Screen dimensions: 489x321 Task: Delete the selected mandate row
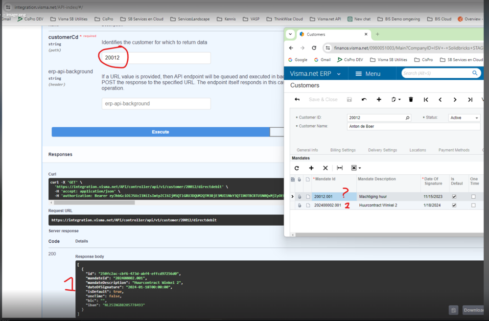pos(326,168)
